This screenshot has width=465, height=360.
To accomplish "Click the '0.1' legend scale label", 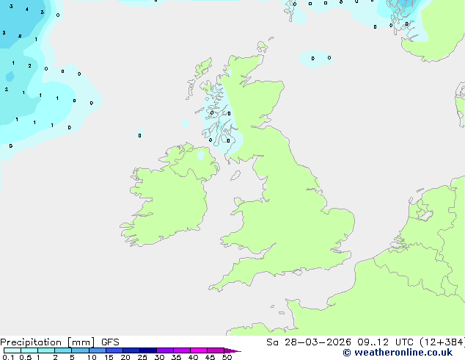I will pyautogui.click(x=8, y=357).
